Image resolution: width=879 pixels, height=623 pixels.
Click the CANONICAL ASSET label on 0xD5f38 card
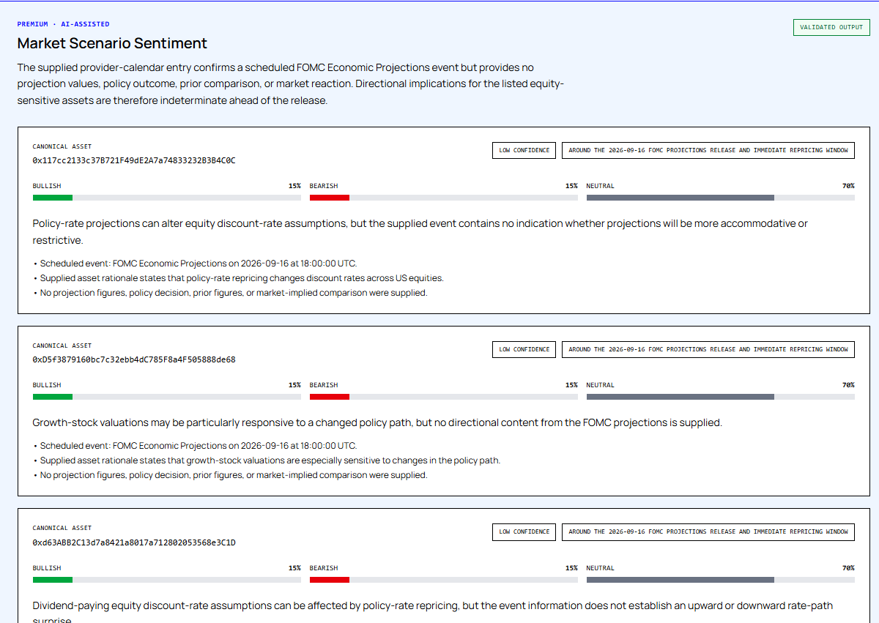pyautogui.click(x=62, y=346)
